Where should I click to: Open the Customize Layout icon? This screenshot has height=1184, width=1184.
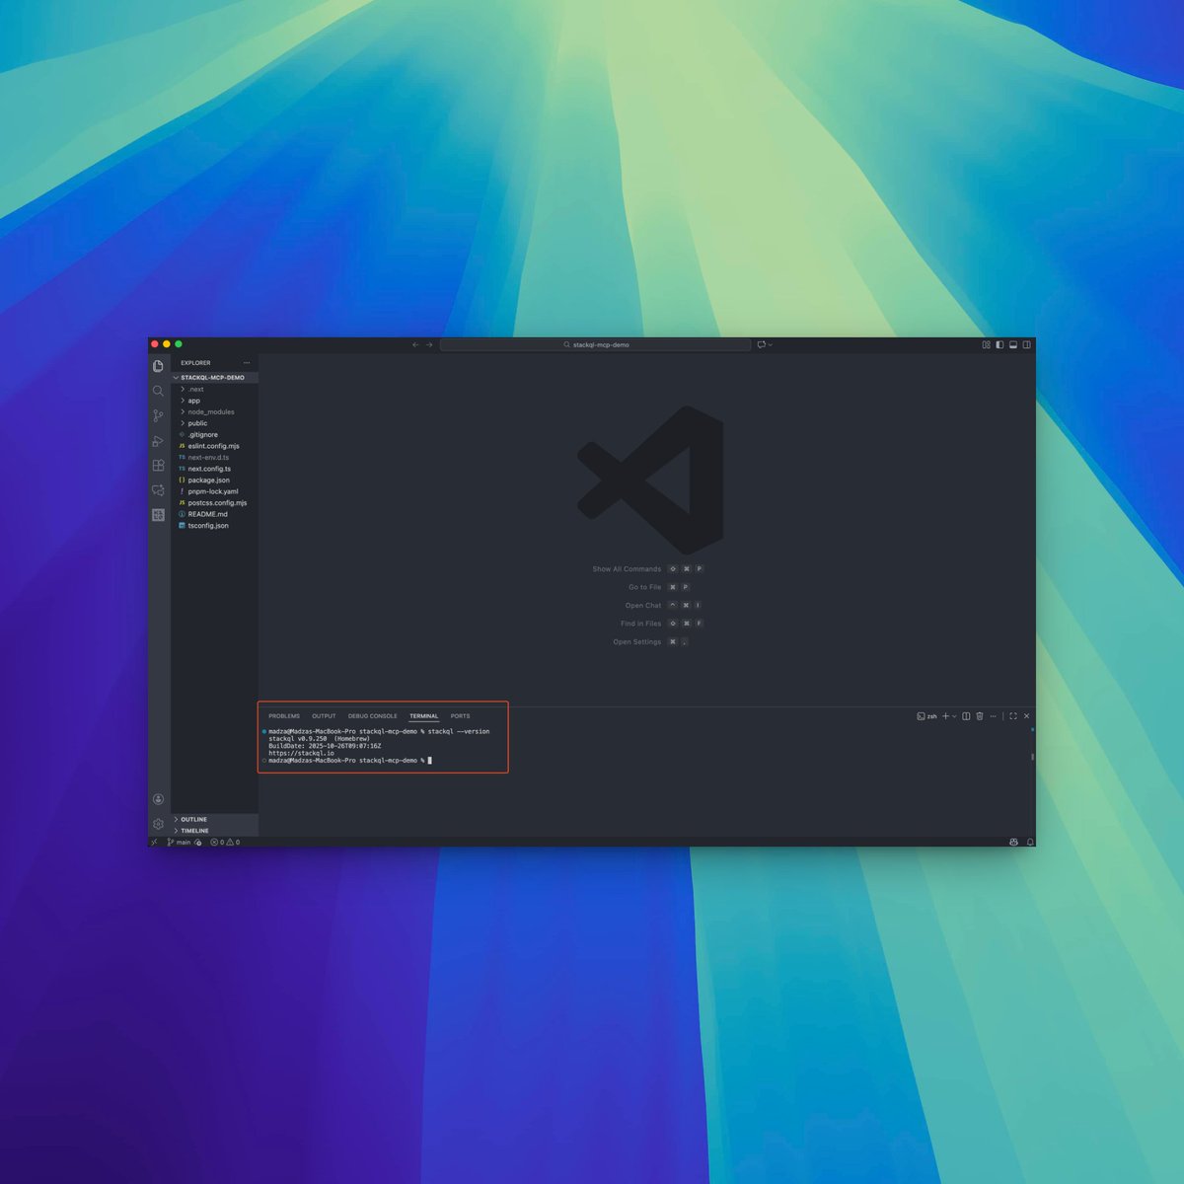pyautogui.click(x=986, y=345)
